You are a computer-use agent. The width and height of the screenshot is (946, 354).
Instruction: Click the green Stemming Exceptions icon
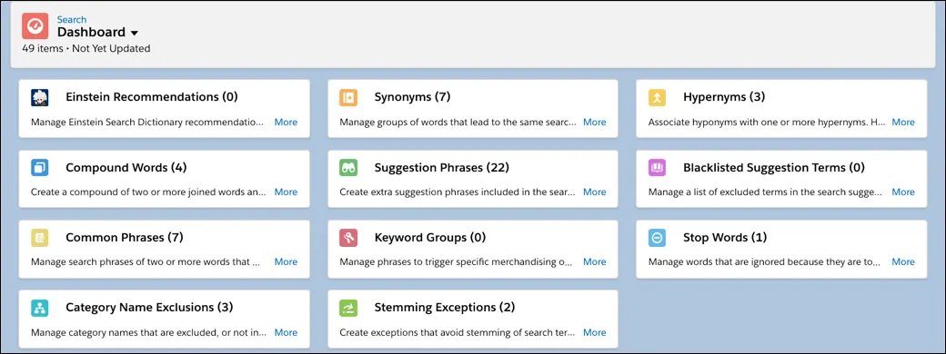tap(348, 309)
